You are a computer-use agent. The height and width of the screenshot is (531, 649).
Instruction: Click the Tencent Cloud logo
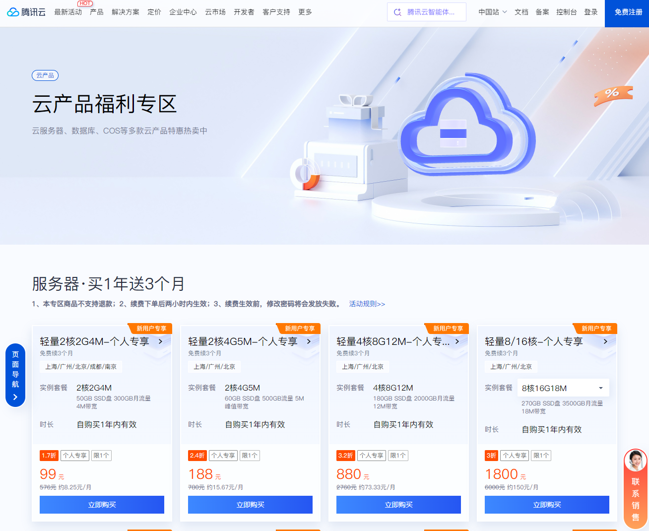(26, 12)
